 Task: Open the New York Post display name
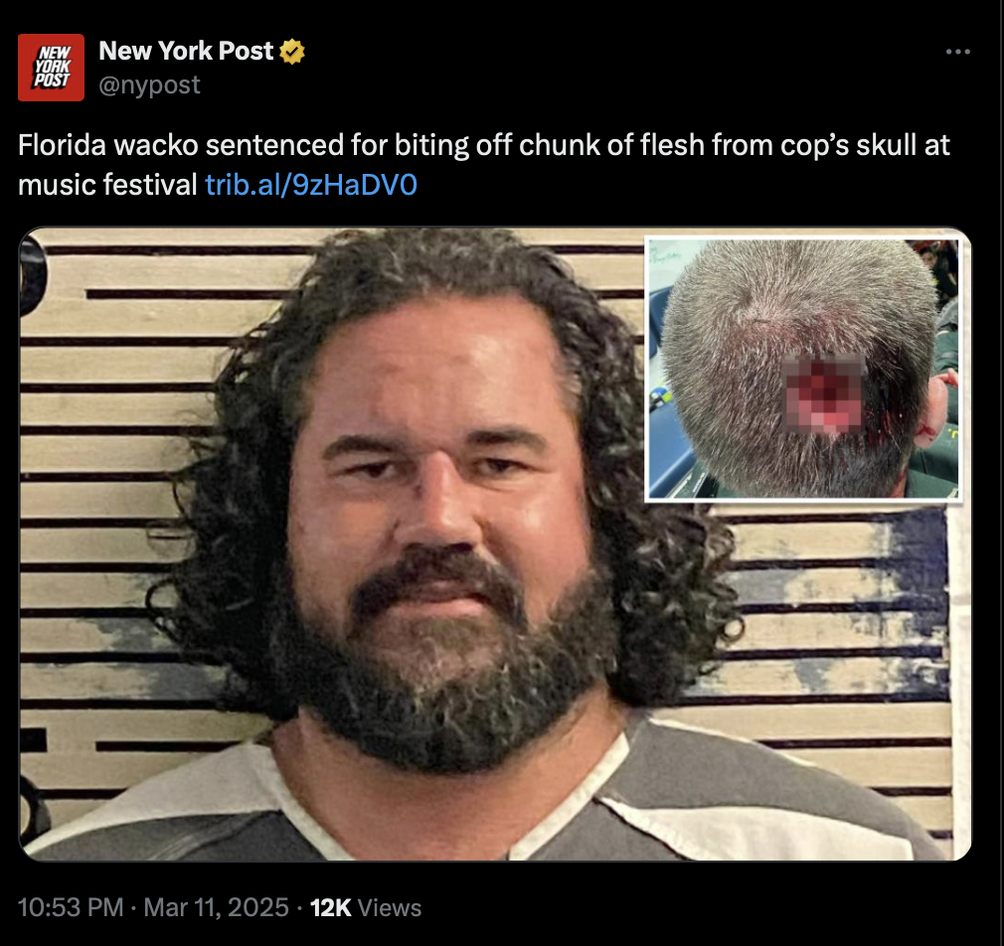coord(186,51)
